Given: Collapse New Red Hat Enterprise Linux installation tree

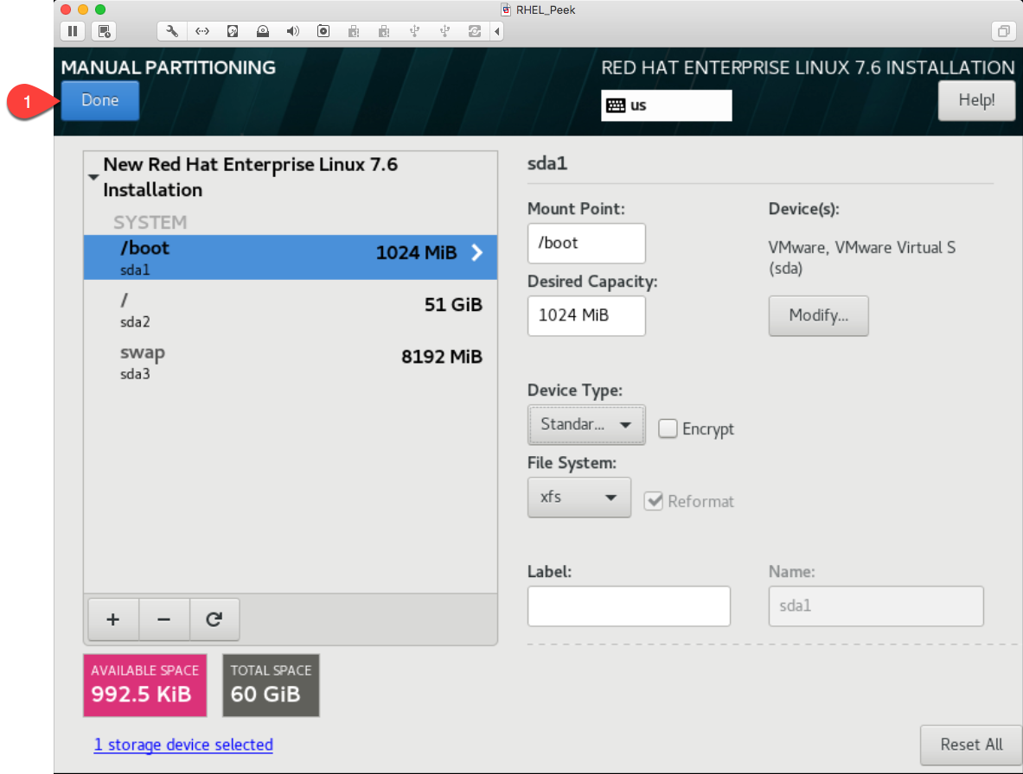Looking at the screenshot, I should [x=93, y=177].
